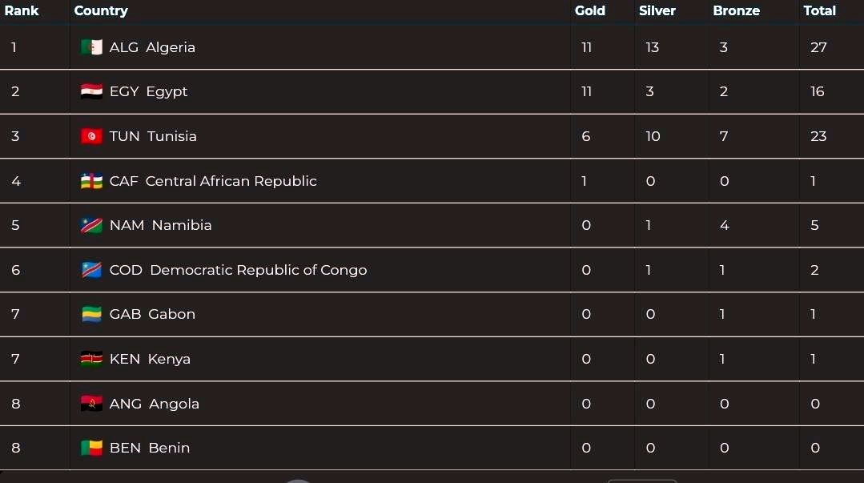
Task: Click the Rank column header
Action: [22, 10]
